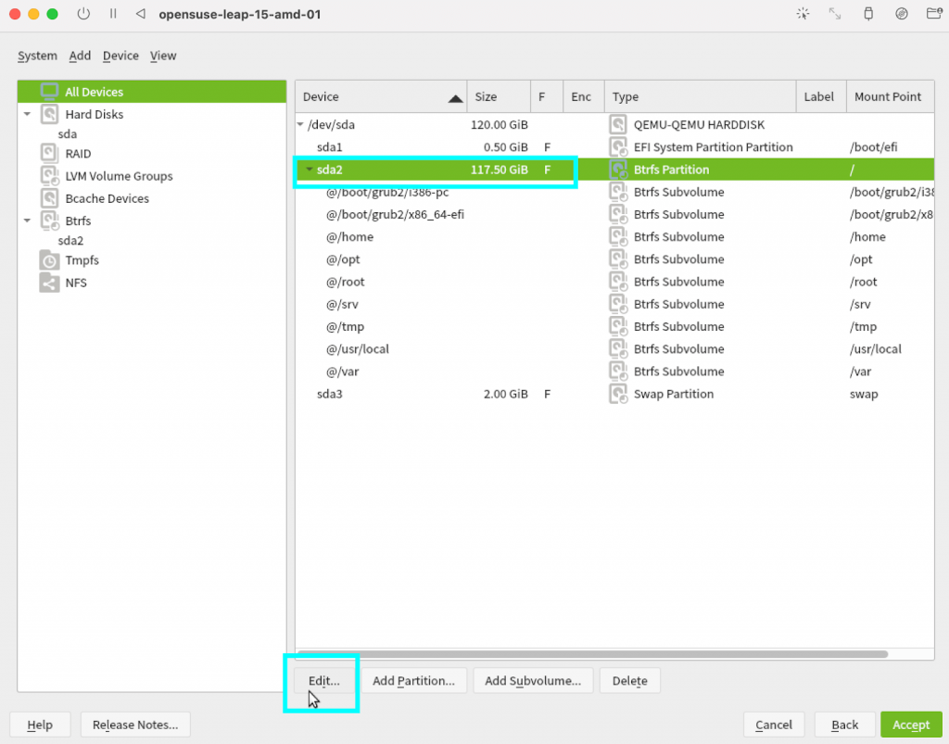Click the disc drive icon in title bar

[x=902, y=13]
